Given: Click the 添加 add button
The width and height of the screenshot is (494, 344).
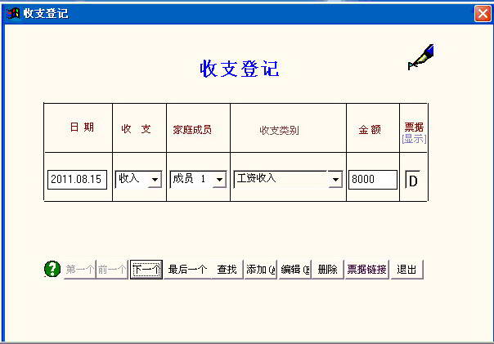Looking at the screenshot, I should 261,270.
